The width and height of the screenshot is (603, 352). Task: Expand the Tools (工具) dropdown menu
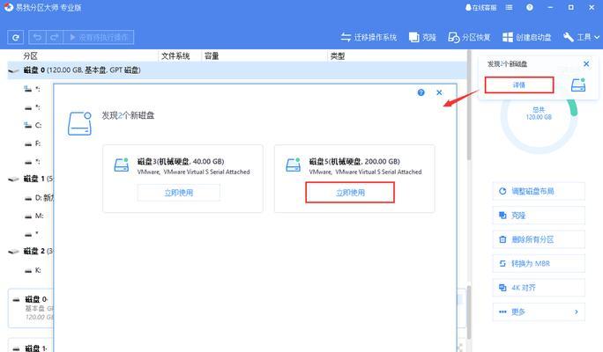coord(581,37)
